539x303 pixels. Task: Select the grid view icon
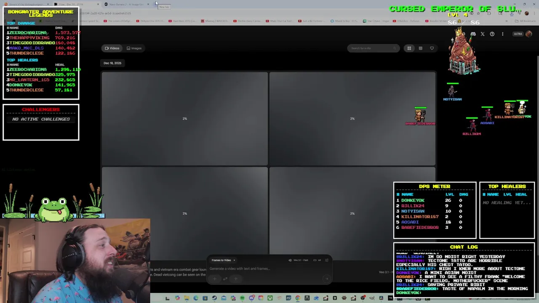pos(409,48)
